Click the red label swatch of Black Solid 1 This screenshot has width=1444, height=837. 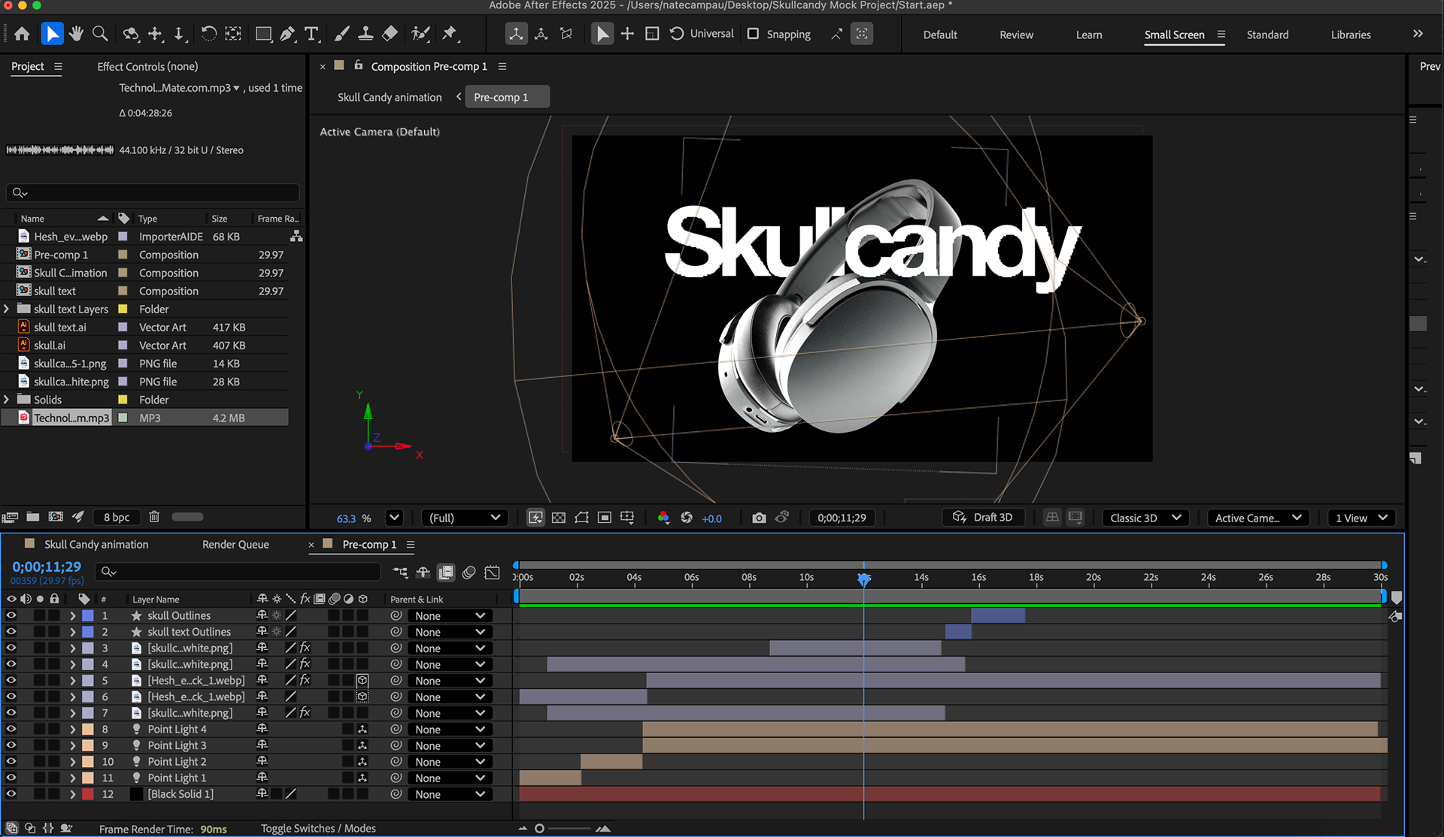88,794
